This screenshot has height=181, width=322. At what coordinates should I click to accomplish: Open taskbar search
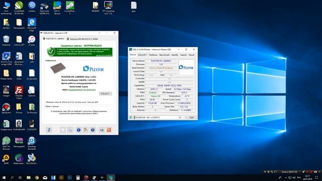coord(12,177)
